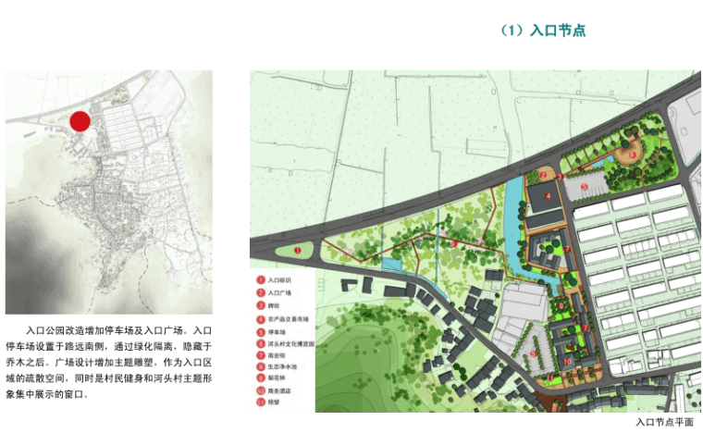Select the number 7 legend marker beside 商业街
The image size is (703, 433).
[x=261, y=355]
